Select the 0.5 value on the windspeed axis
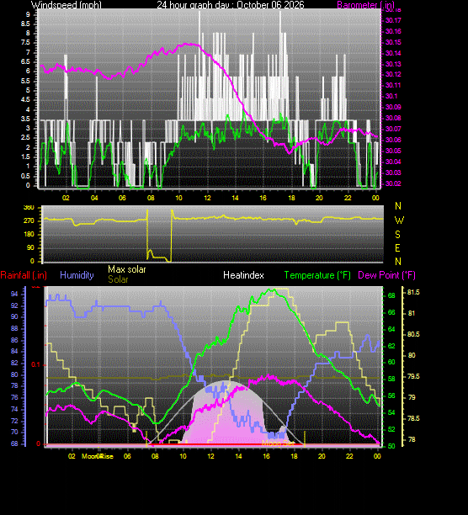The height and width of the screenshot is (515, 468). point(25,176)
